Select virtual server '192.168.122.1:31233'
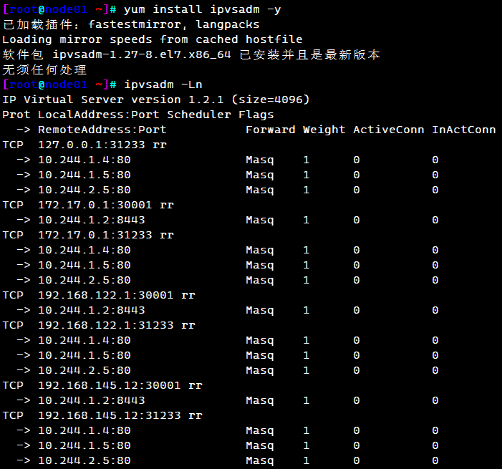 [106, 325]
